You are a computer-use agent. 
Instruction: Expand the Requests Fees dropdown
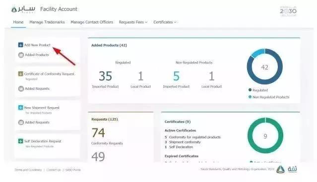133,22
